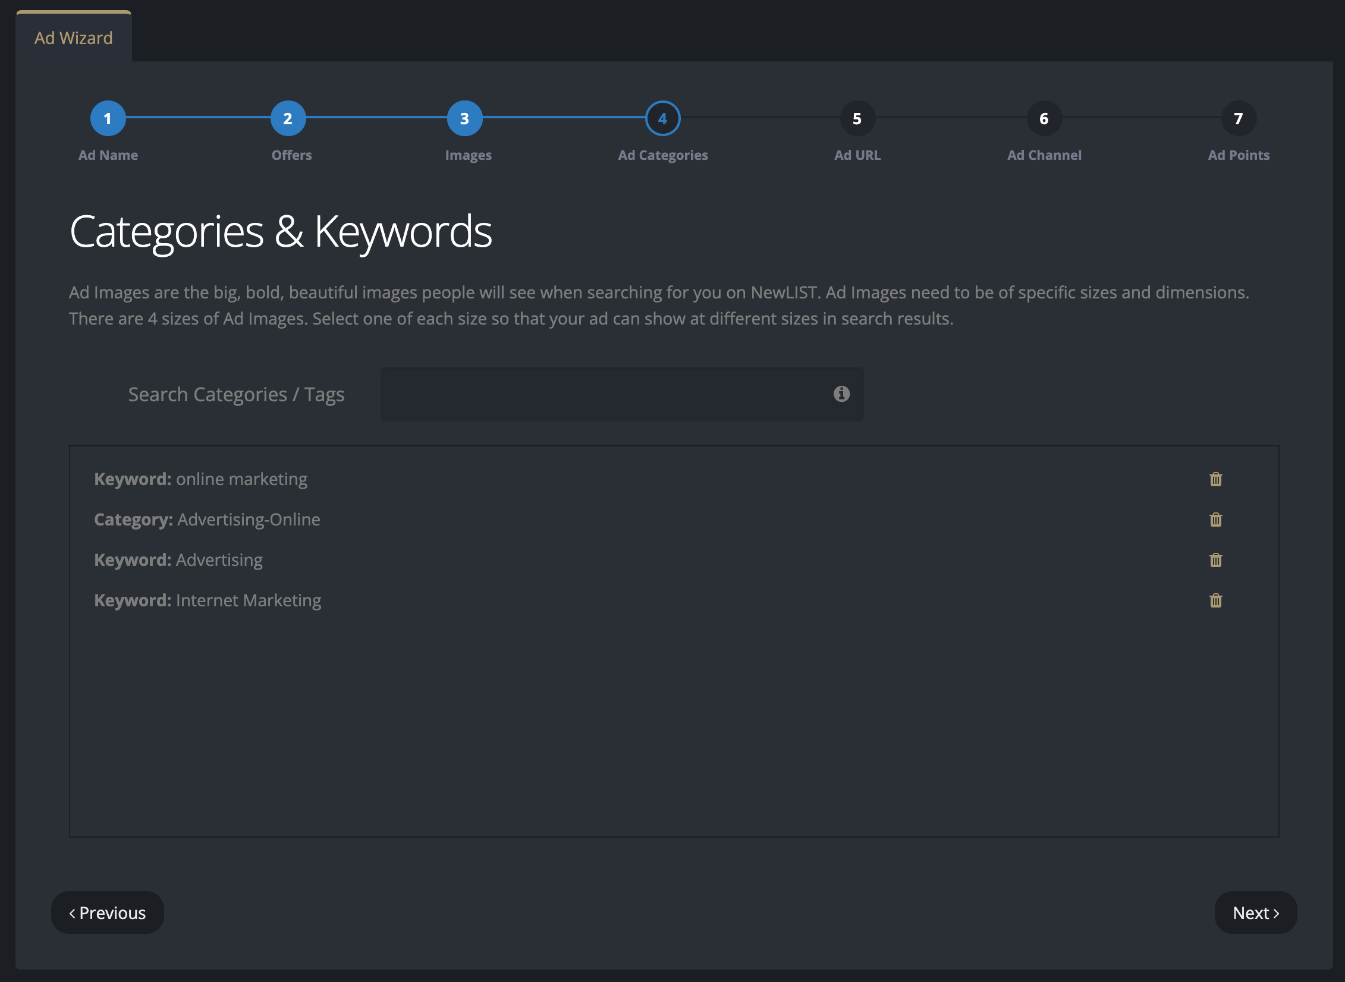Remove the Advertising-Online category with trash icon
The image size is (1345, 982).
[1215, 520]
